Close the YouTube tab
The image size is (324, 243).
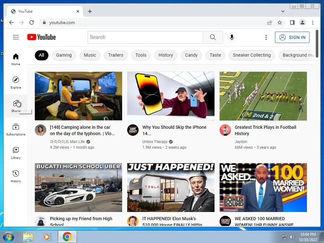pos(78,11)
